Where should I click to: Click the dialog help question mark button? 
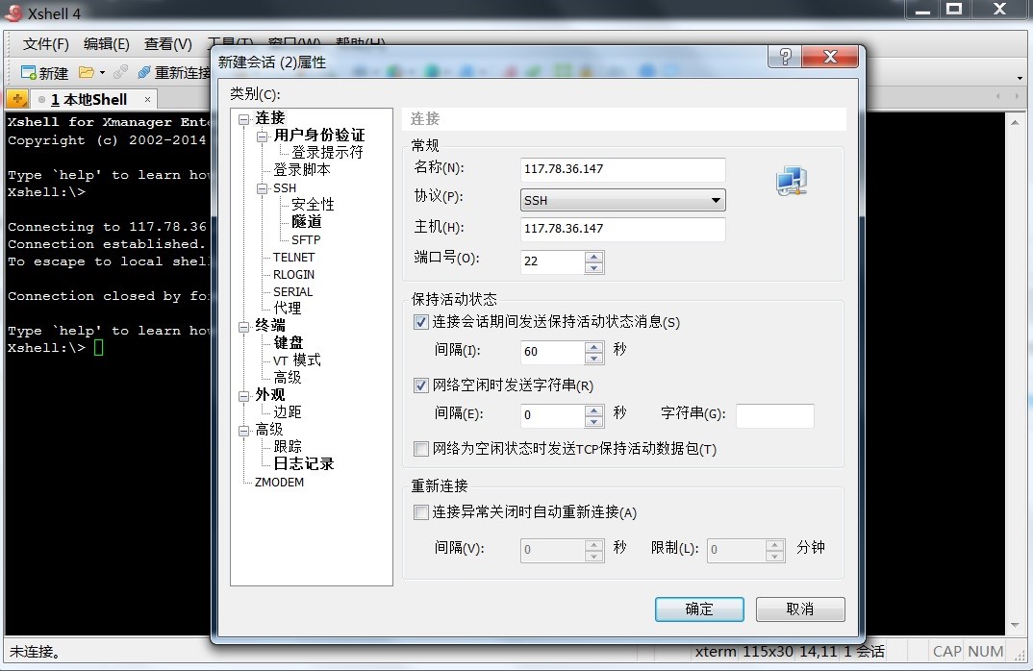coord(785,57)
